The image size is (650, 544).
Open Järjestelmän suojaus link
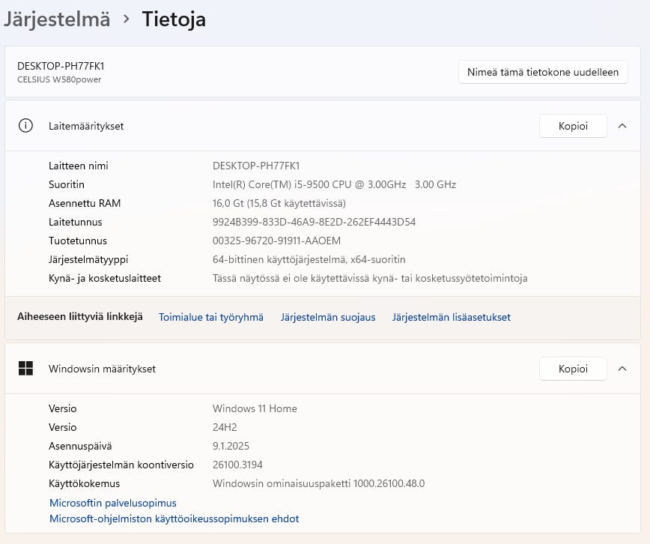tap(328, 317)
